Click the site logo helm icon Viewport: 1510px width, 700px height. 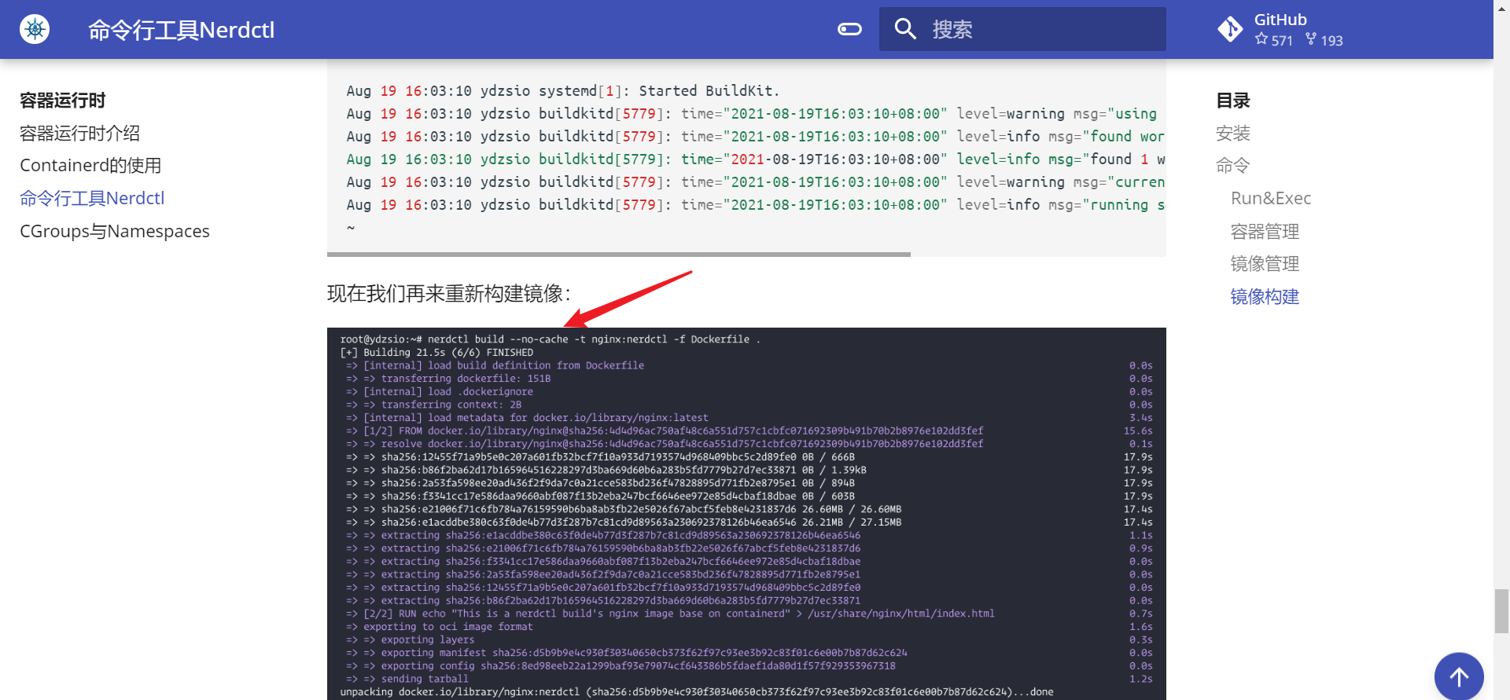coord(35,30)
